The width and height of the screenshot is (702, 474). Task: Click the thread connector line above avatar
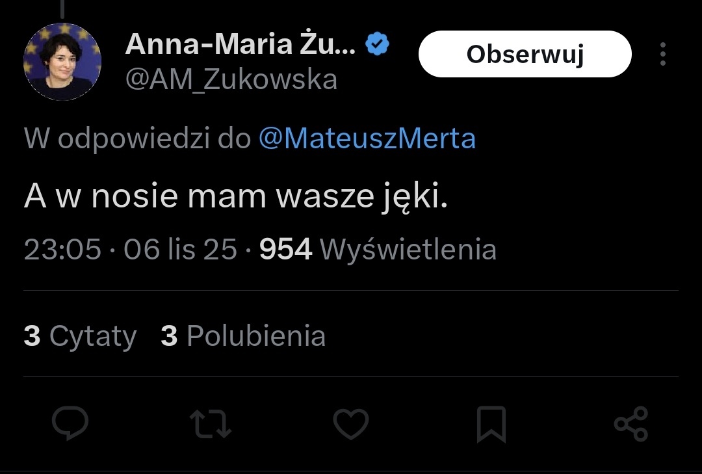pyautogui.click(x=62, y=8)
